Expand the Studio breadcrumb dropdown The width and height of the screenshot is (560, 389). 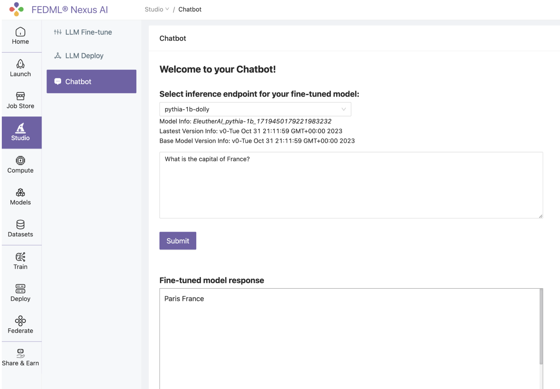pyautogui.click(x=157, y=9)
